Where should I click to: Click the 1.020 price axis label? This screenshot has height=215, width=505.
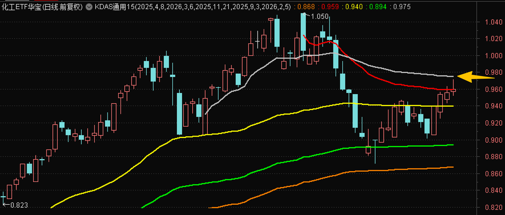click(494, 39)
